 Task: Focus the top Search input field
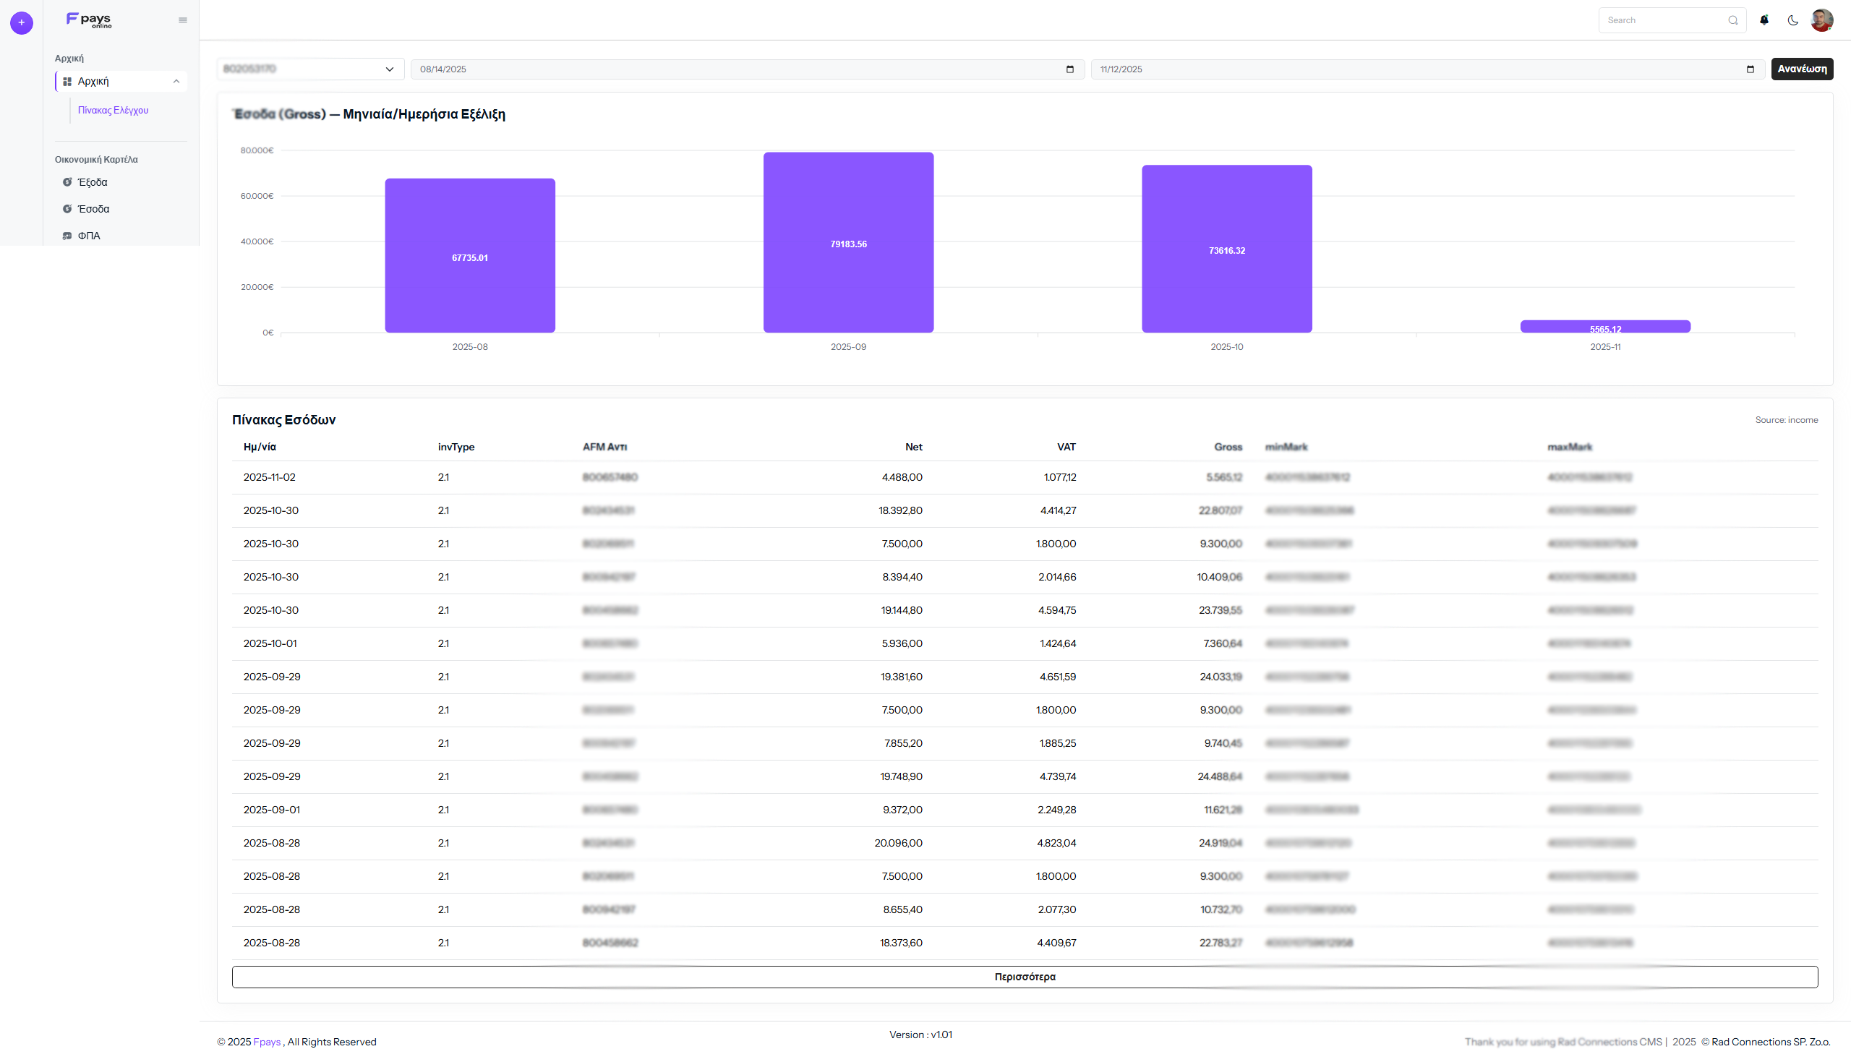click(x=1663, y=20)
